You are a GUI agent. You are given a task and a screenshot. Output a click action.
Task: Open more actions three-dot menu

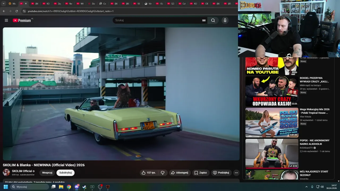coord(236,173)
